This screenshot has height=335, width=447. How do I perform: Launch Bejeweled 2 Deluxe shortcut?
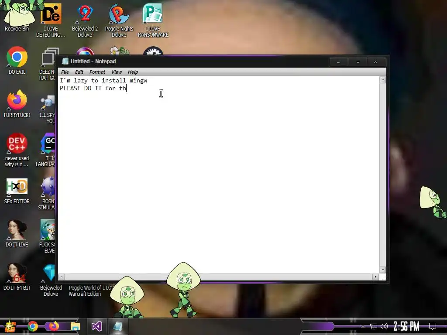85,21
